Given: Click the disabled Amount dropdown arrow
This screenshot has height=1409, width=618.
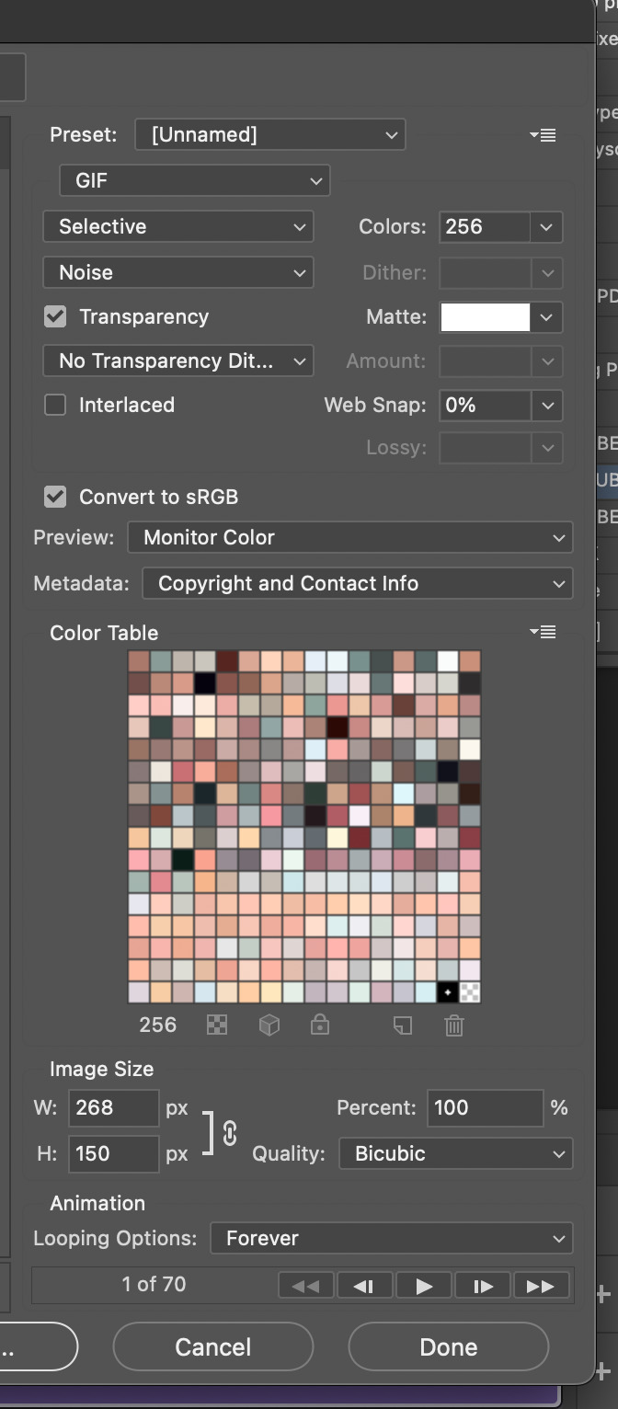Looking at the screenshot, I should coord(546,361).
